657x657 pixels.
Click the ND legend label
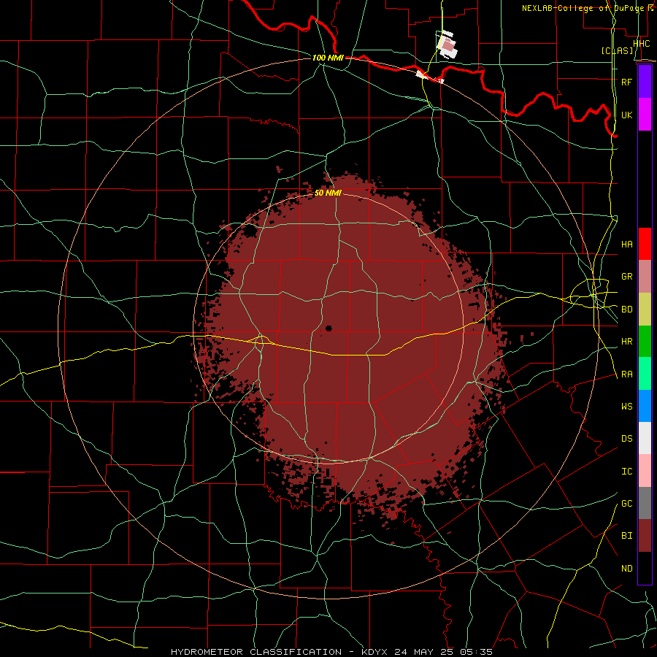tap(626, 569)
